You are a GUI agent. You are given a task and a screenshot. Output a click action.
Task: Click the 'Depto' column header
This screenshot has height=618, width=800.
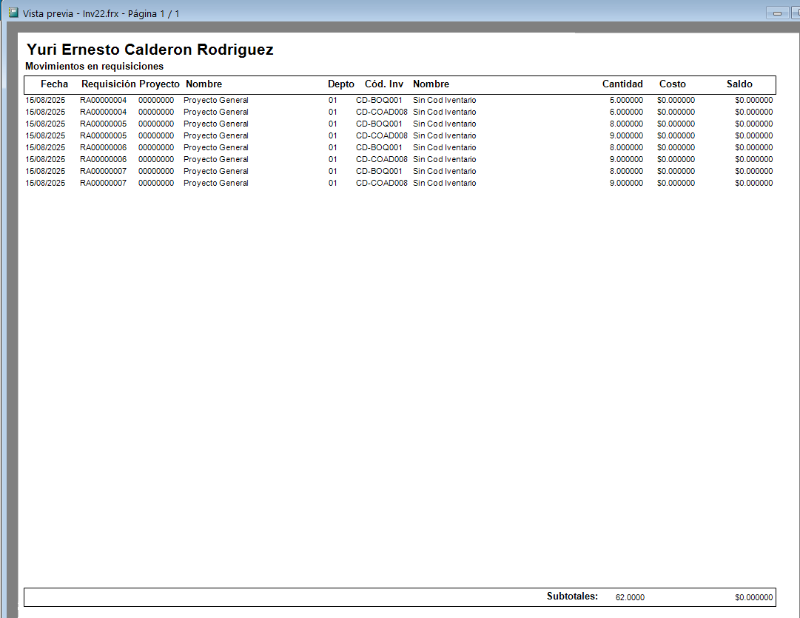(x=341, y=84)
